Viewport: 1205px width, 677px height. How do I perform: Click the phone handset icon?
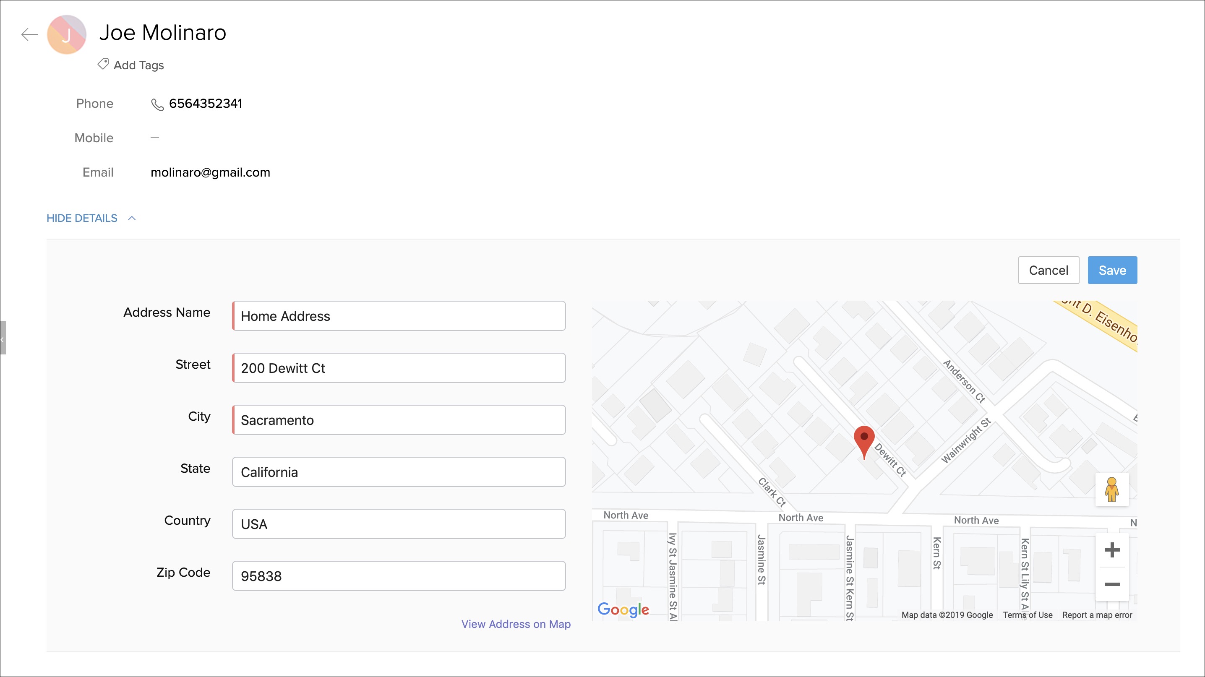[157, 104]
